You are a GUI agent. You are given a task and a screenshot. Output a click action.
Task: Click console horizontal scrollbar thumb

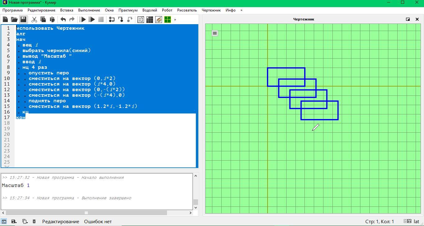pos(86,213)
